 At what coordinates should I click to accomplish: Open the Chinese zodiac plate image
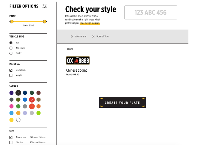tap(78, 61)
